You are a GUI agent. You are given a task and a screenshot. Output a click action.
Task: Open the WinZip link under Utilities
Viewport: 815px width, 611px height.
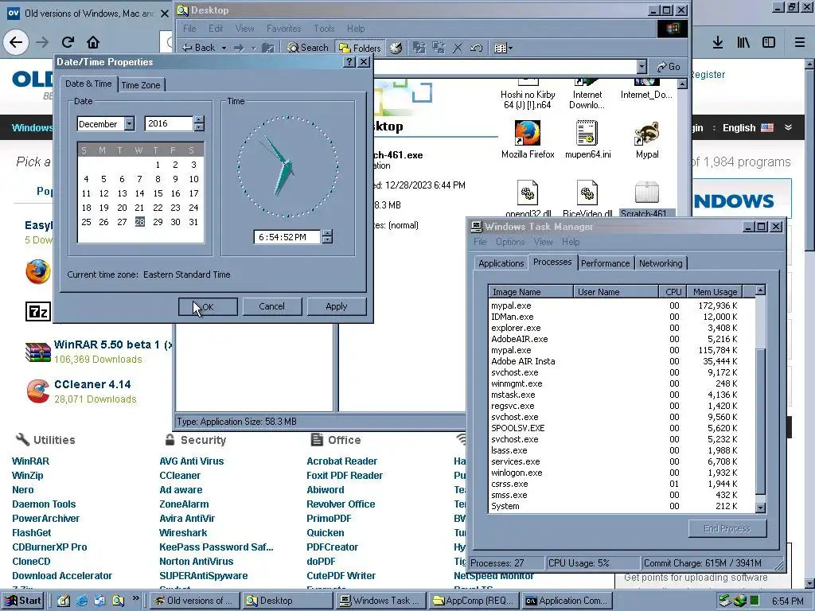[28, 476]
